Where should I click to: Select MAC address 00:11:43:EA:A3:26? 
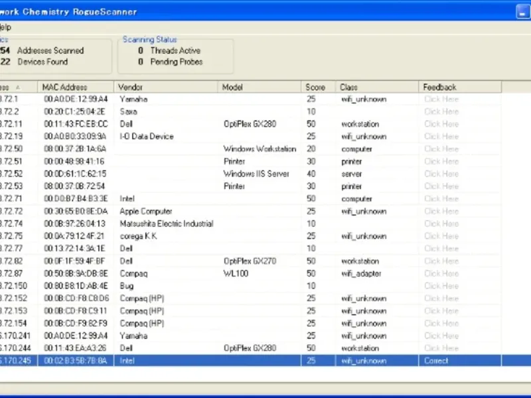coord(75,348)
